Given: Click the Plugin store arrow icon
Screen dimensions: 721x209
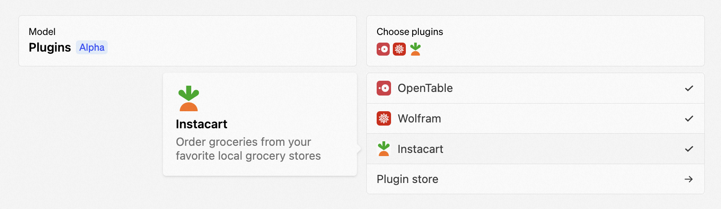Looking at the screenshot, I should pos(689,179).
